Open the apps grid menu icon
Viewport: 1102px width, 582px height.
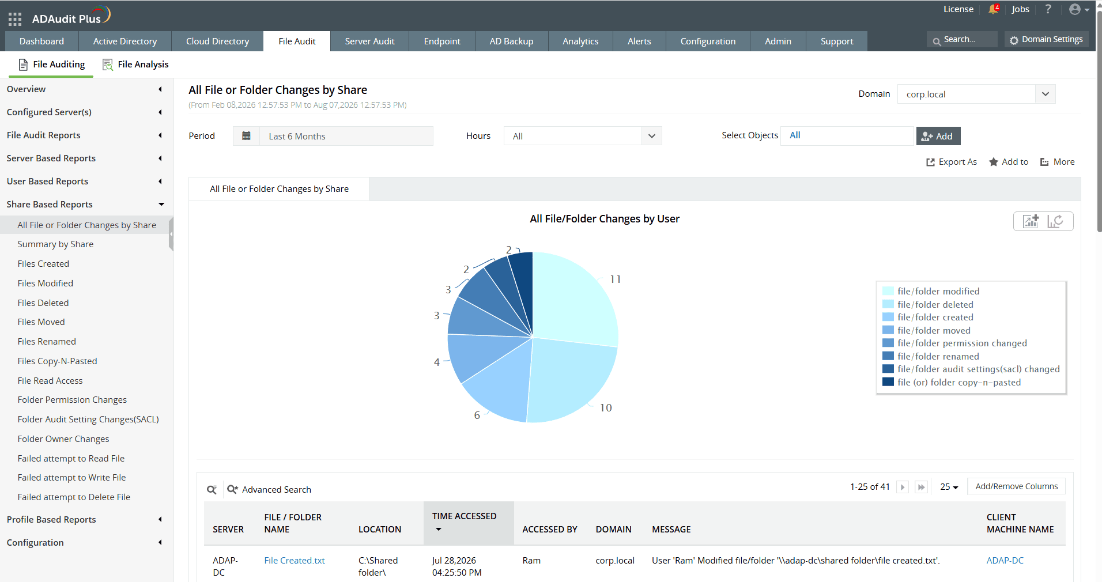click(15, 19)
